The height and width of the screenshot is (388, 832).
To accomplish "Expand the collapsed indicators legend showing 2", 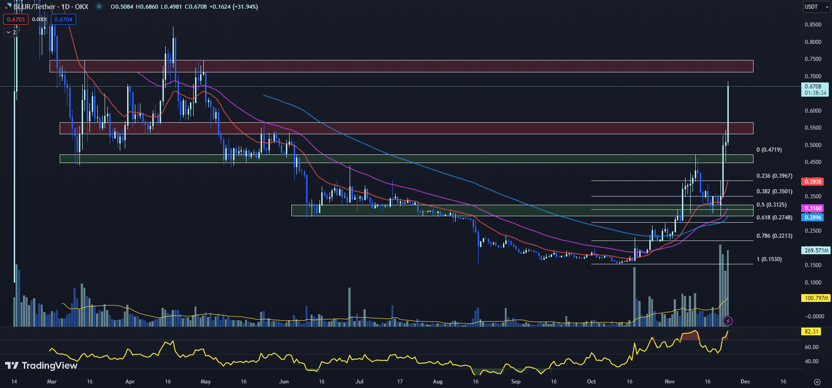I will [11, 32].
